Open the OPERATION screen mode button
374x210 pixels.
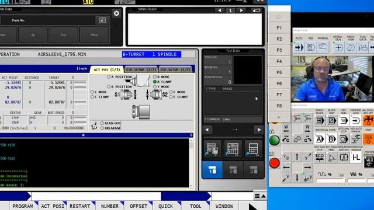pos(338,47)
